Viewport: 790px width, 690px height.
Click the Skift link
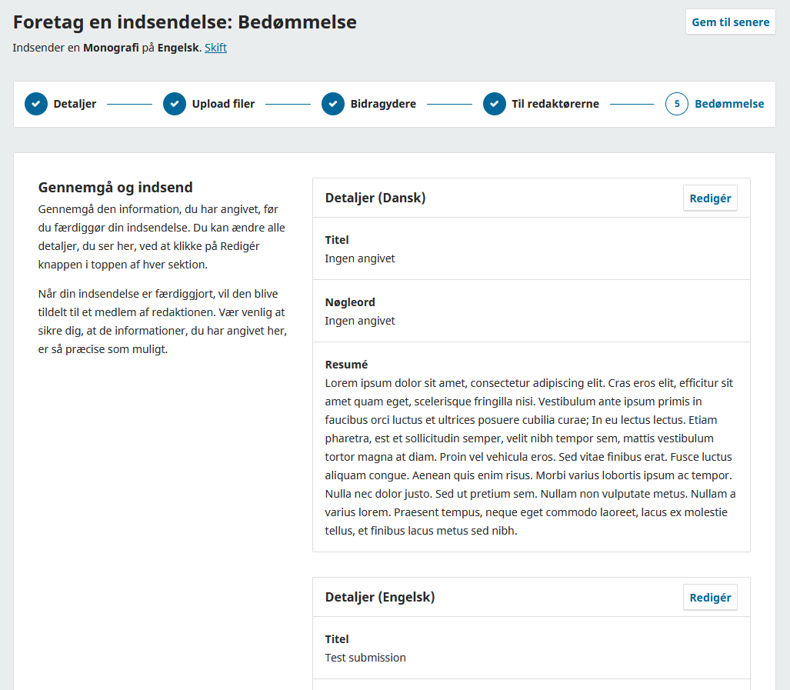(x=215, y=48)
